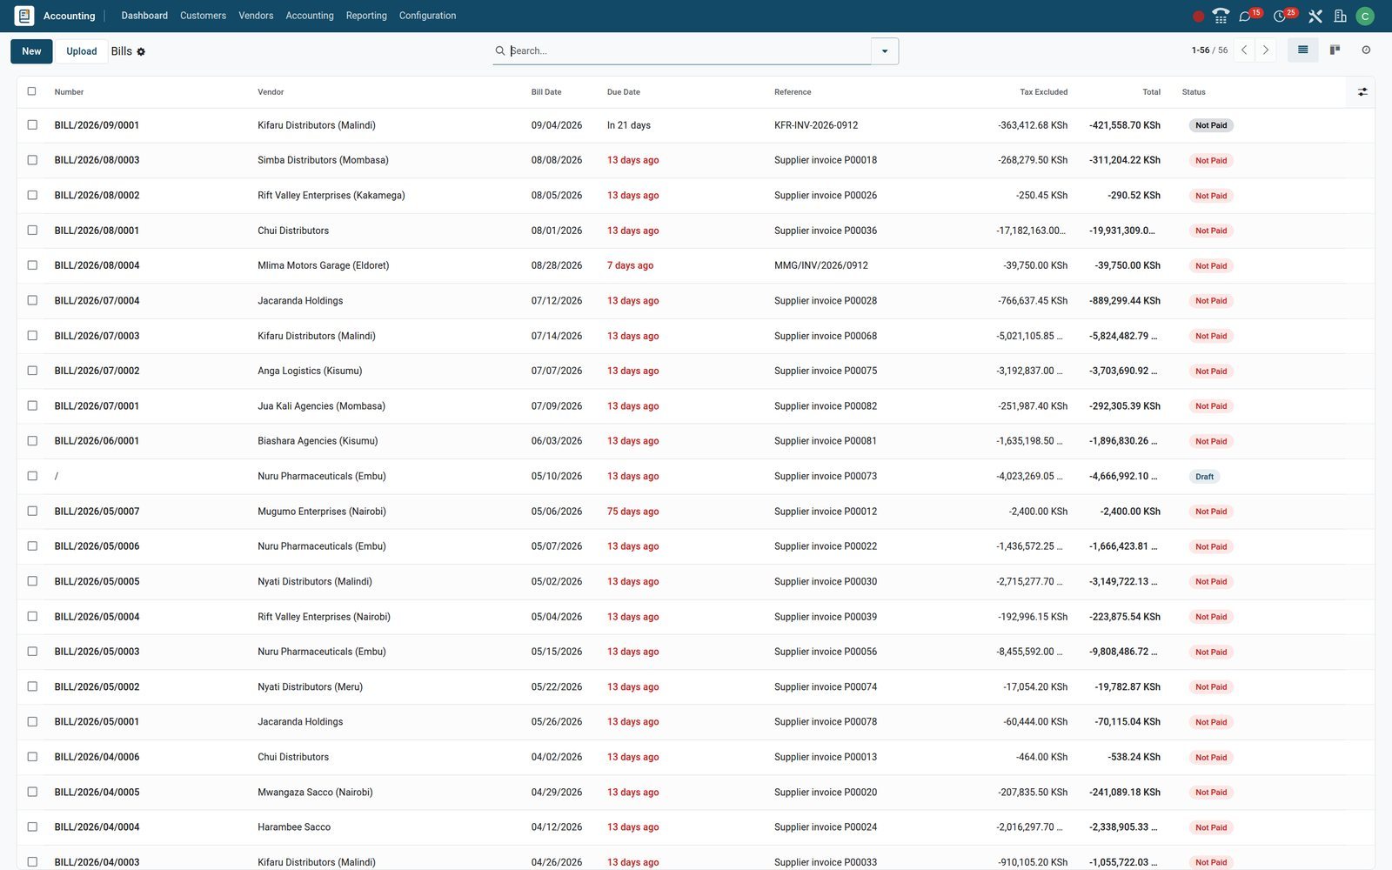Open the user avatar menu

point(1365,16)
